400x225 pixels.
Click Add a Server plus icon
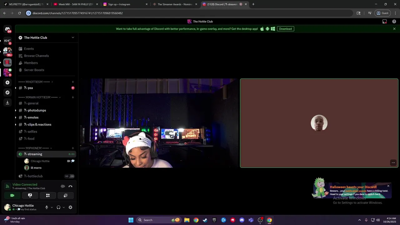click(x=7, y=82)
